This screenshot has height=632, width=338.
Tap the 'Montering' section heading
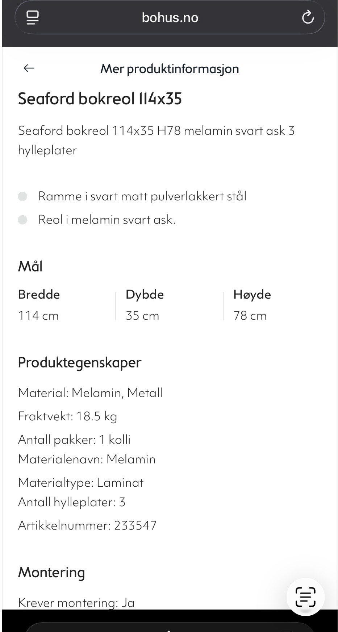(51, 573)
